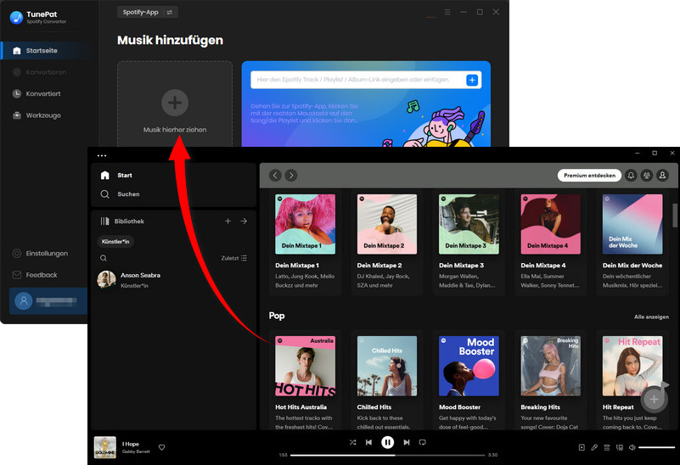Open Dein Mixtape 4 cover
The image size is (680, 465).
pyautogui.click(x=551, y=224)
